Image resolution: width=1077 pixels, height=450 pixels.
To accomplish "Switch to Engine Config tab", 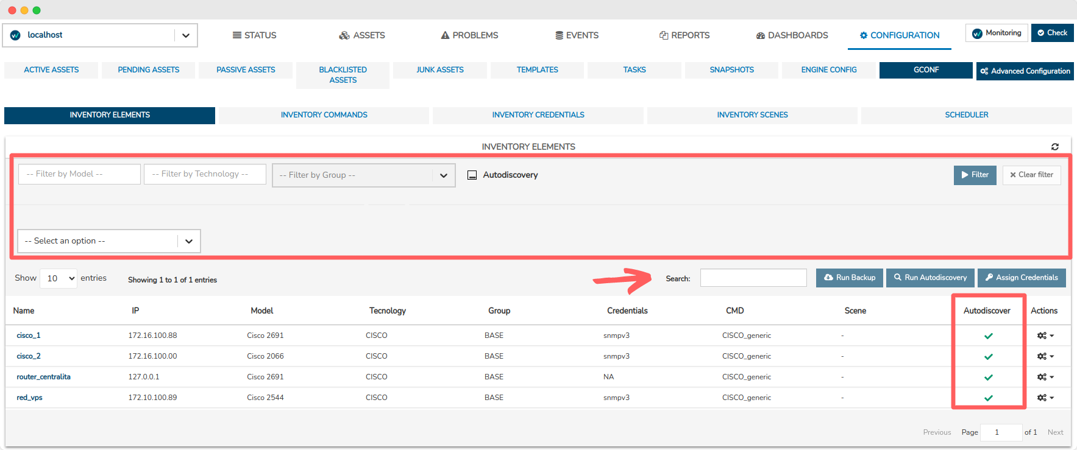I will (x=829, y=70).
